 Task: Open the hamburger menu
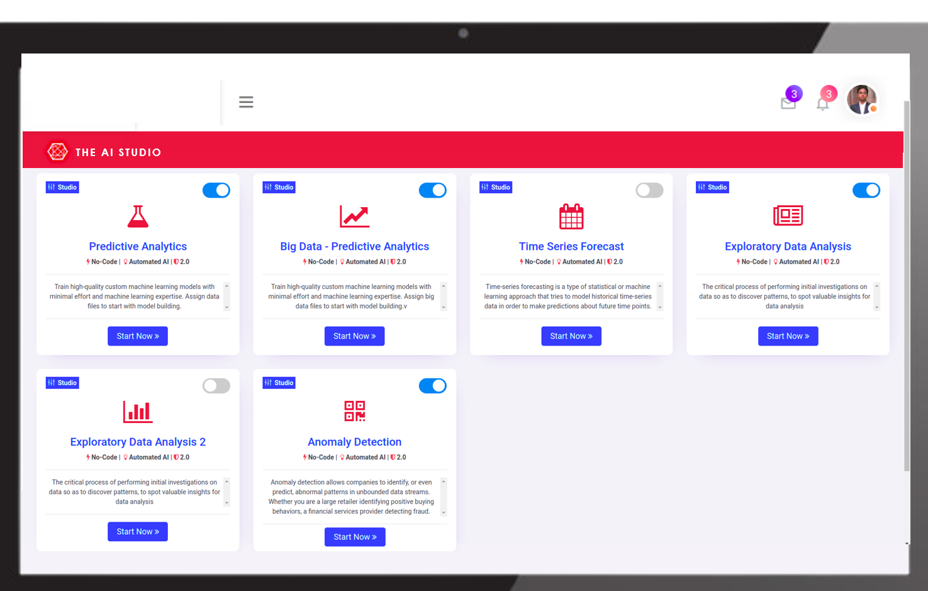246,102
